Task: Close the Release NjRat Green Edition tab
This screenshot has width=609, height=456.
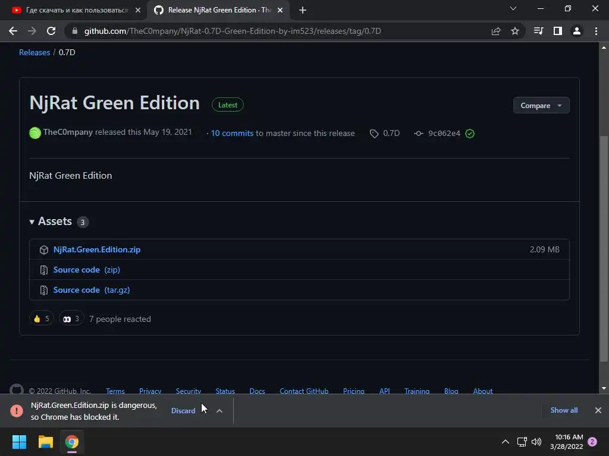Action: [280, 10]
